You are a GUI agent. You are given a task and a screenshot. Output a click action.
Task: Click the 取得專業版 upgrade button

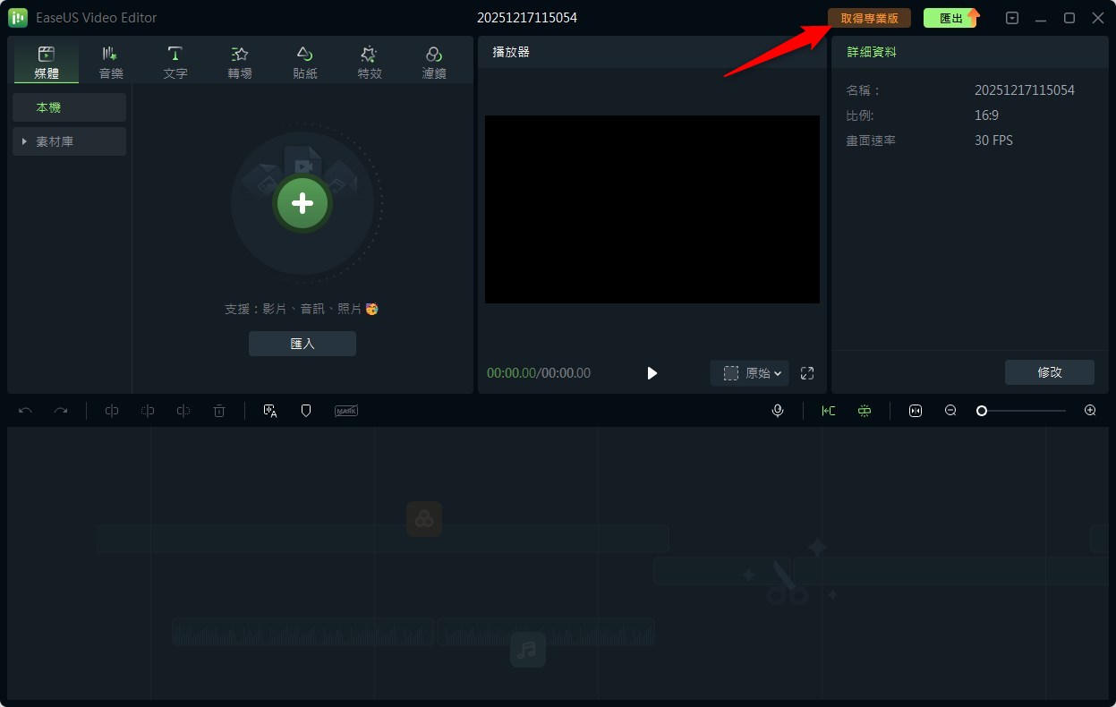coord(869,18)
